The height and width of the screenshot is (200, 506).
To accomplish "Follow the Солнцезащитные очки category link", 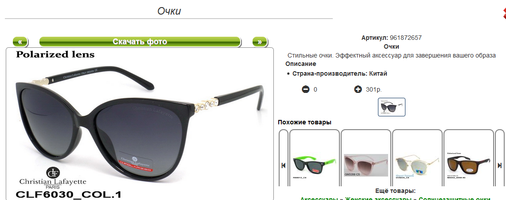I will coord(454,199).
